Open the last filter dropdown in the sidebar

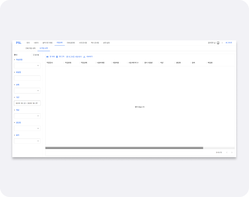27,141
